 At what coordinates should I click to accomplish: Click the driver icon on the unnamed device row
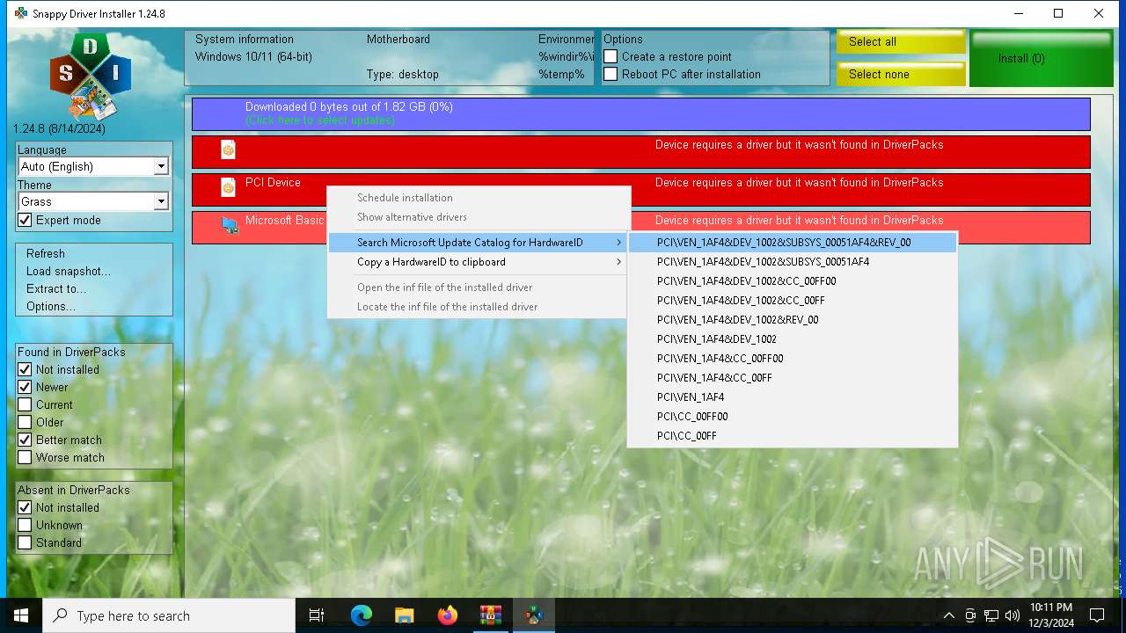pyautogui.click(x=228, y=150)
